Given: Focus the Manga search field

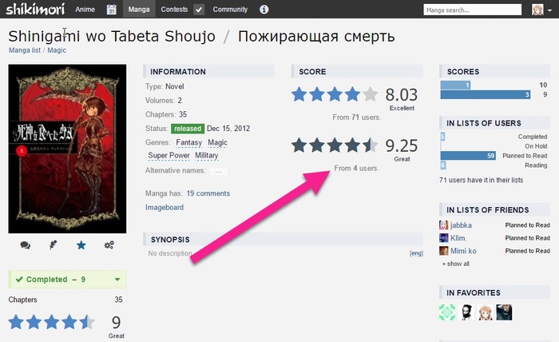Looking at the screenshot, I should pos(473,10).
